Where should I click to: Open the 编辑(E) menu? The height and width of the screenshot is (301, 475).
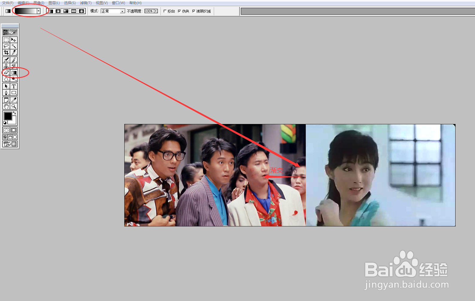click(x=23, y=3)
